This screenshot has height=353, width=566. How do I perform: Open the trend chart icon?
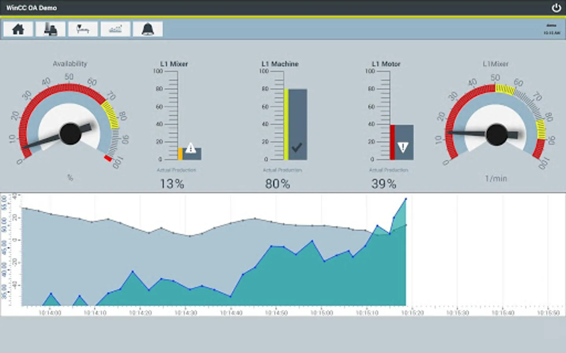tap(115, 29)
